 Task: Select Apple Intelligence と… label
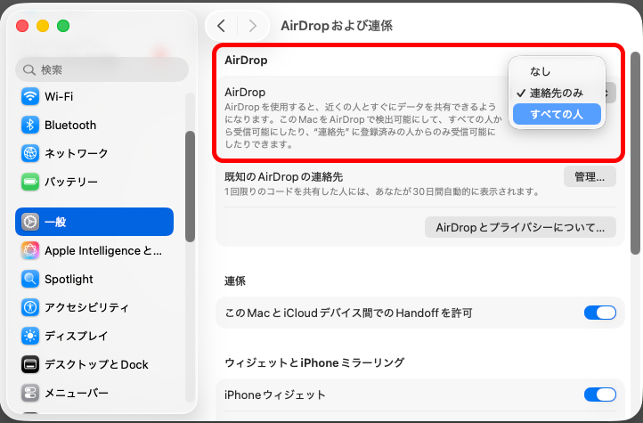[x=103, y=250]
